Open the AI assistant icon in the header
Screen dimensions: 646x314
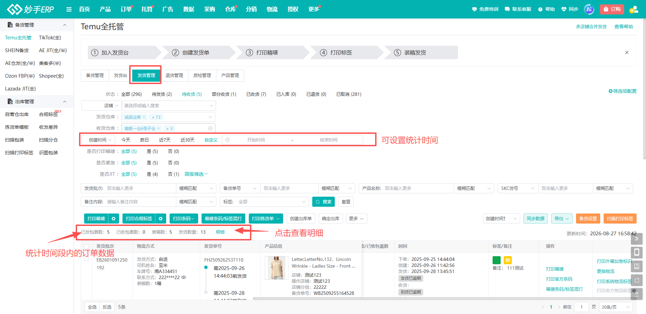coord(589,9)
